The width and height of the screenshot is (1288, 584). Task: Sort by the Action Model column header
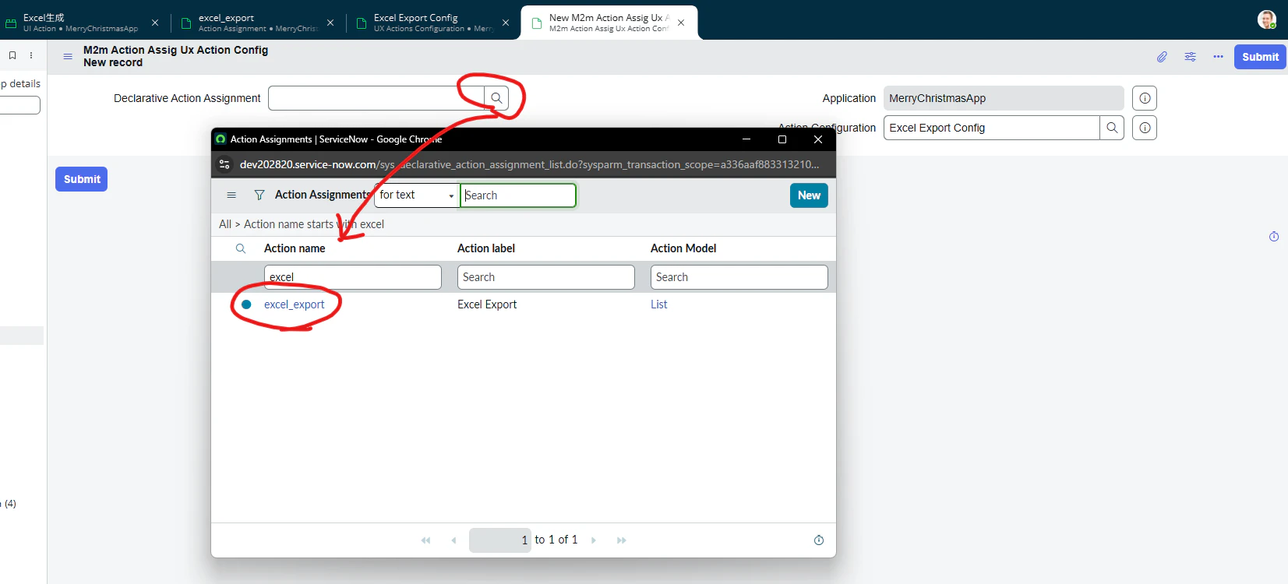click(683, 248)
